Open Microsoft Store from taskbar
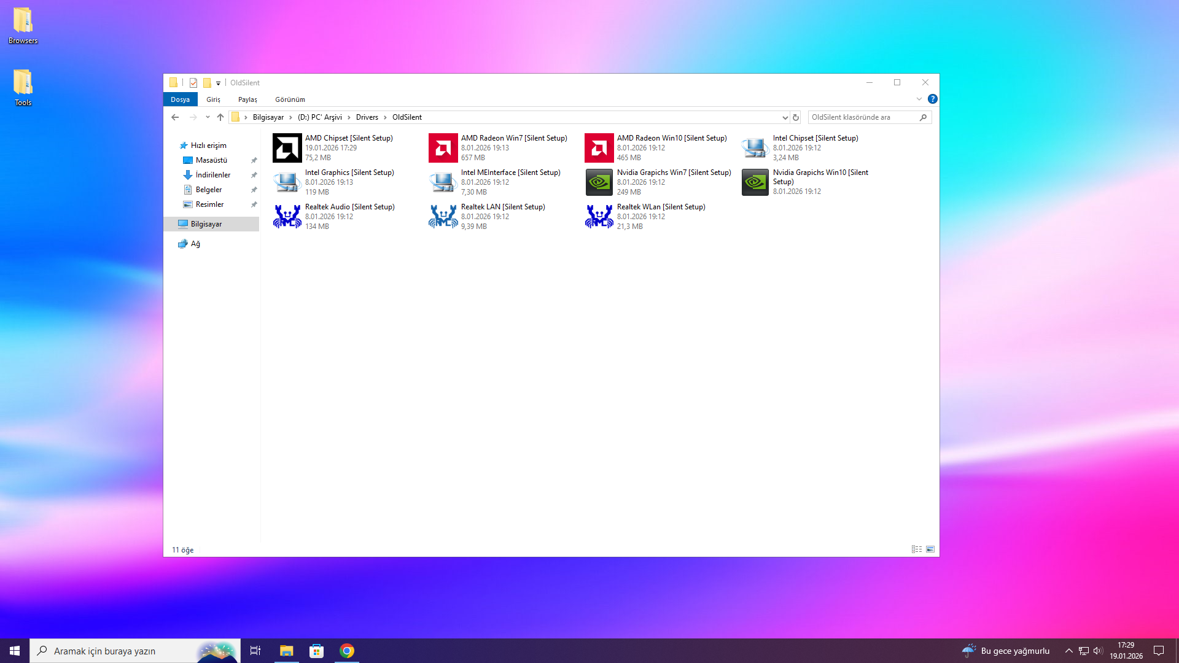Screen dimensions: 1179x663 click(317, 651)
